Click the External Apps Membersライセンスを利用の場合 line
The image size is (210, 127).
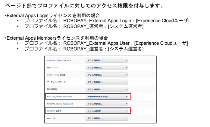click(56, 38)
